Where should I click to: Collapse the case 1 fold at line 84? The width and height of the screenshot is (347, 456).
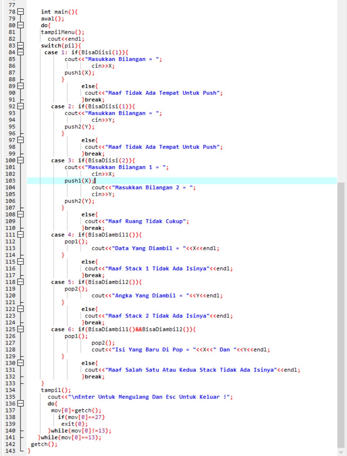[x=21, y=52]
